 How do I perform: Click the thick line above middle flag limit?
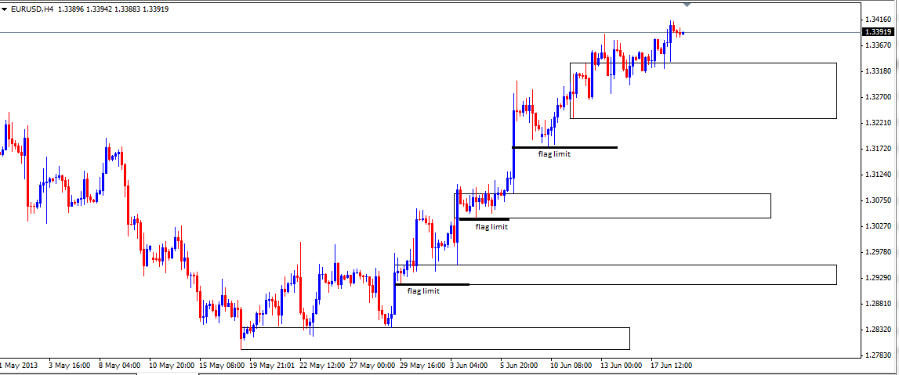(484, 219)
